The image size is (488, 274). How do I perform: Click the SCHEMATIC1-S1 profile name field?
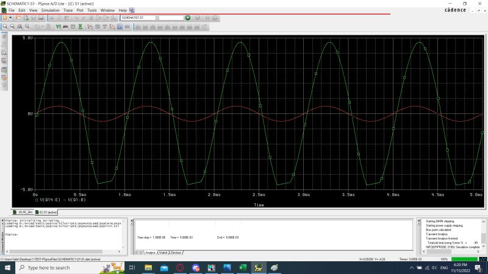[x=138, y=18]
